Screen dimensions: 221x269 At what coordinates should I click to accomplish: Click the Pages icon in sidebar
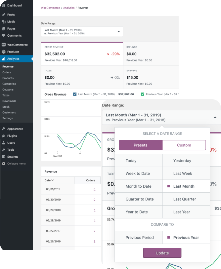(x=4, y=29)
